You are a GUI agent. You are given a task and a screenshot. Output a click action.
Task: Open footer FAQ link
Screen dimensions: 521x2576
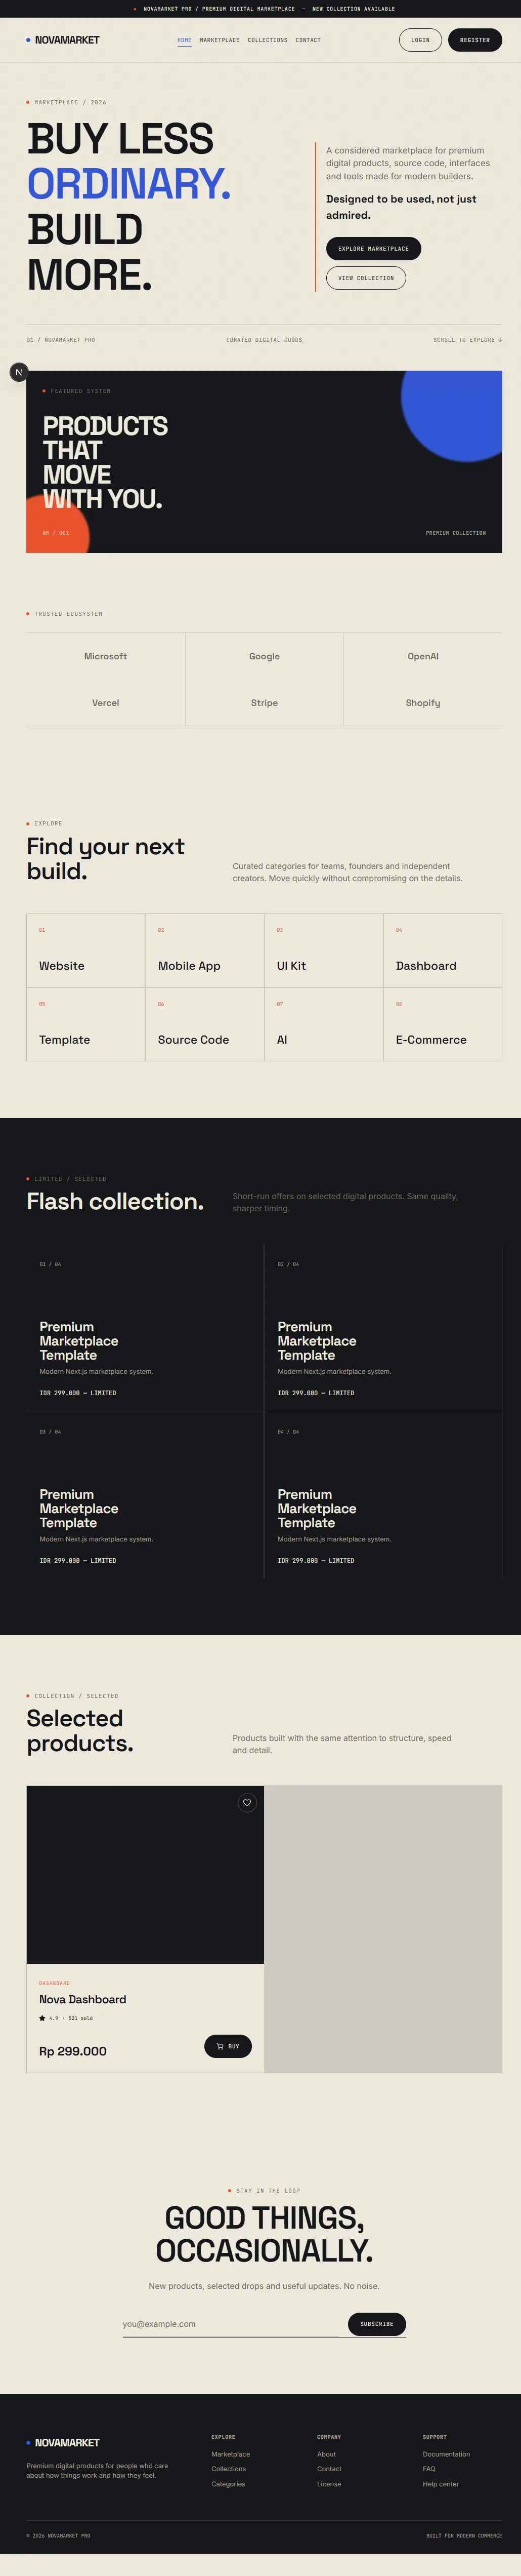(429, 2469)
